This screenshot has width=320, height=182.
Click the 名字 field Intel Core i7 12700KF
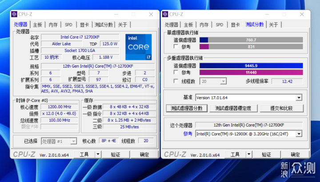[x=80, y=37]
